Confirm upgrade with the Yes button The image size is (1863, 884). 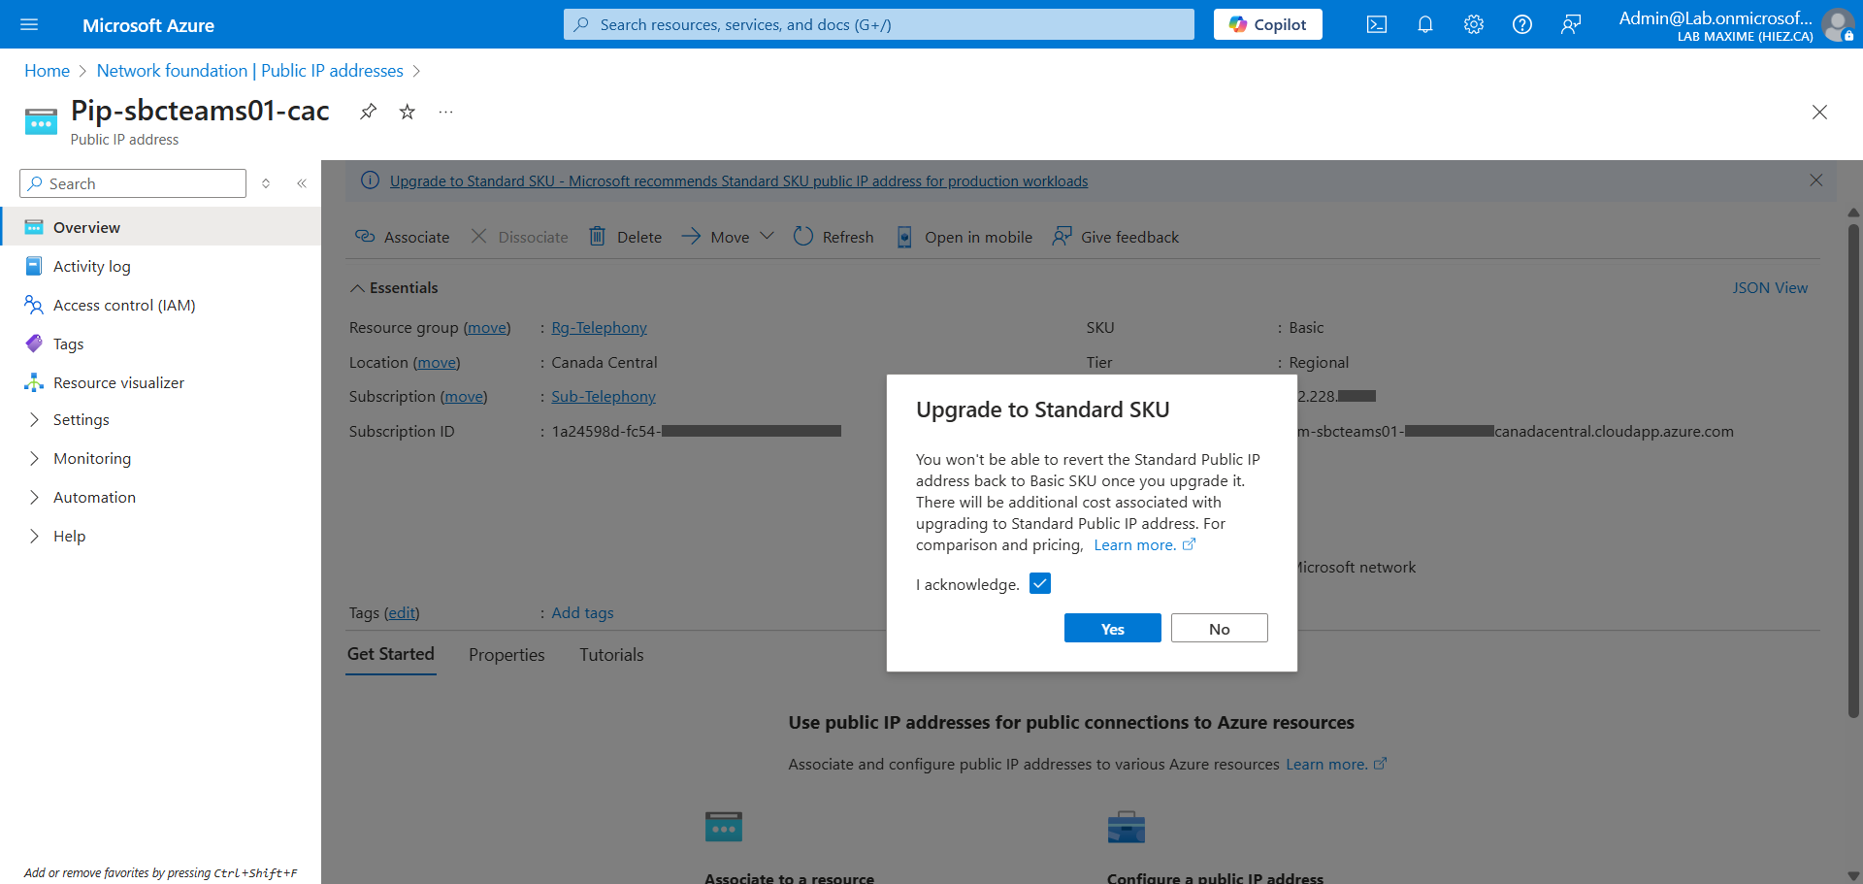pos(1112,629)
